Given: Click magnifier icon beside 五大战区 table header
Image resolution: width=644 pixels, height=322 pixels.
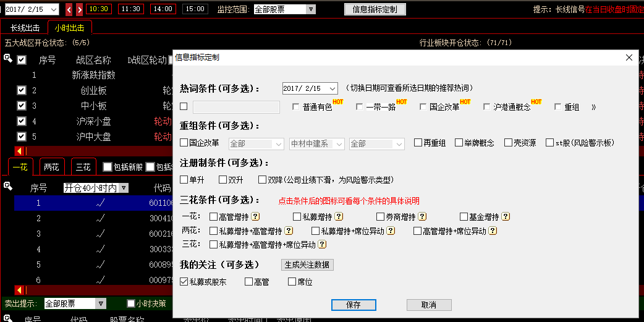Looking at the screenshot, I should click(x=8, y=59).
